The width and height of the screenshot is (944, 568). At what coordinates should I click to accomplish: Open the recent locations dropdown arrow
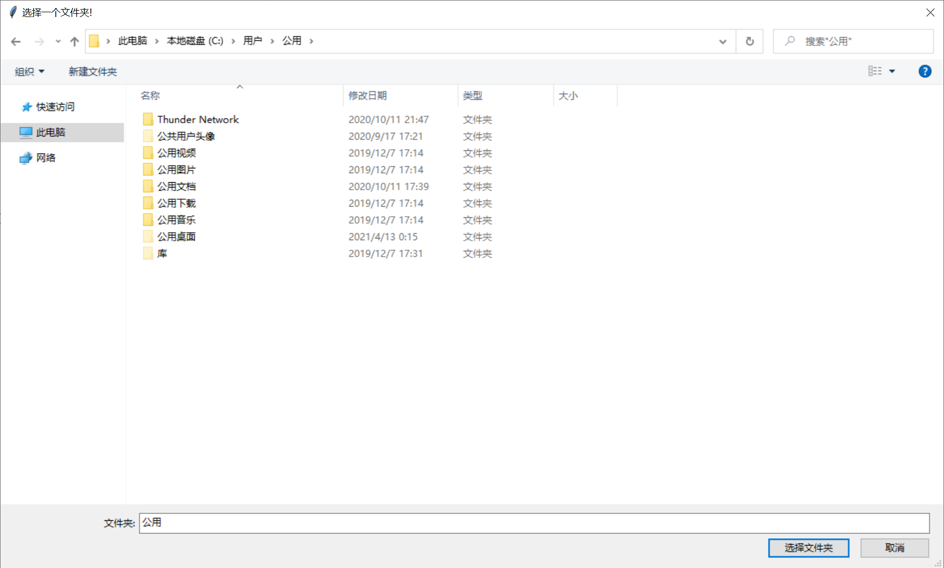click(58, 41)
